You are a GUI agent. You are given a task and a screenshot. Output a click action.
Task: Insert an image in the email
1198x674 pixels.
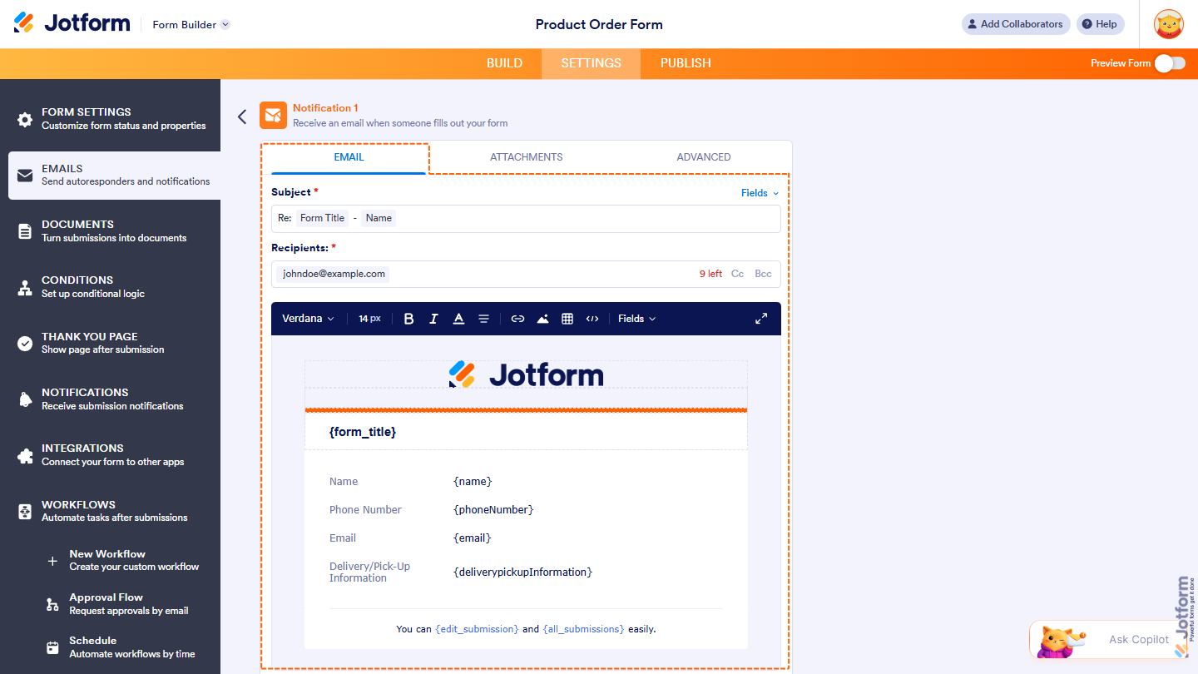tap(542, 319)
